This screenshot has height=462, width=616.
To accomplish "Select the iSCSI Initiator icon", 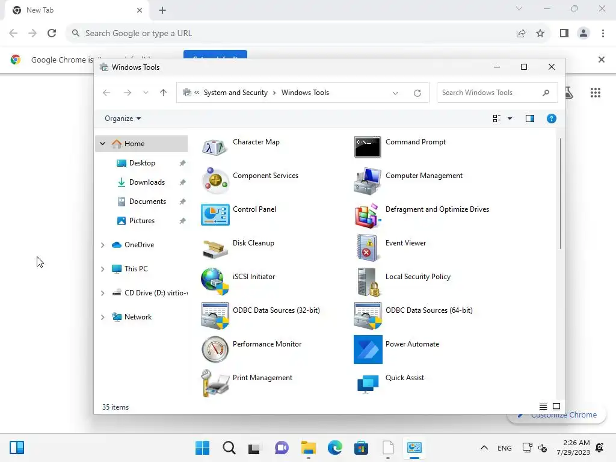I will click(215, 282).
